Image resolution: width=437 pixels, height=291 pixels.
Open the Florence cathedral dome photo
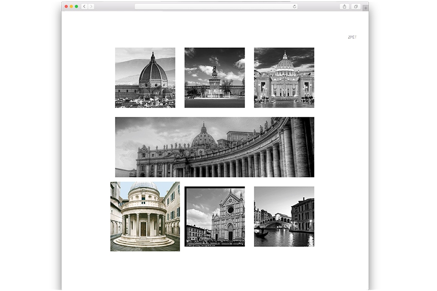[145, 78]
